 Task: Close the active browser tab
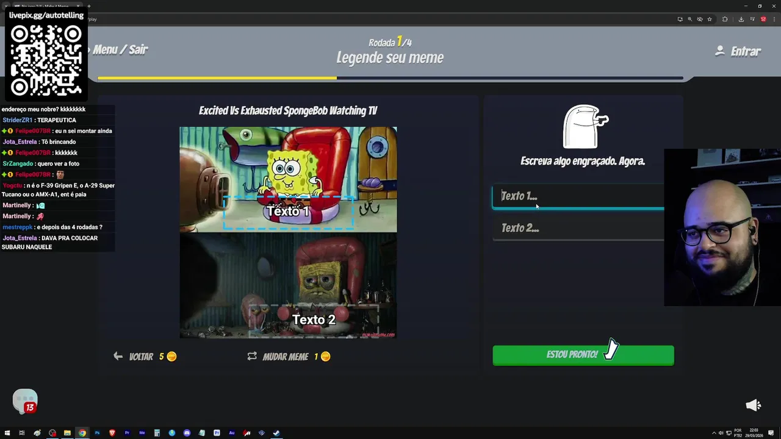(78, 6)
